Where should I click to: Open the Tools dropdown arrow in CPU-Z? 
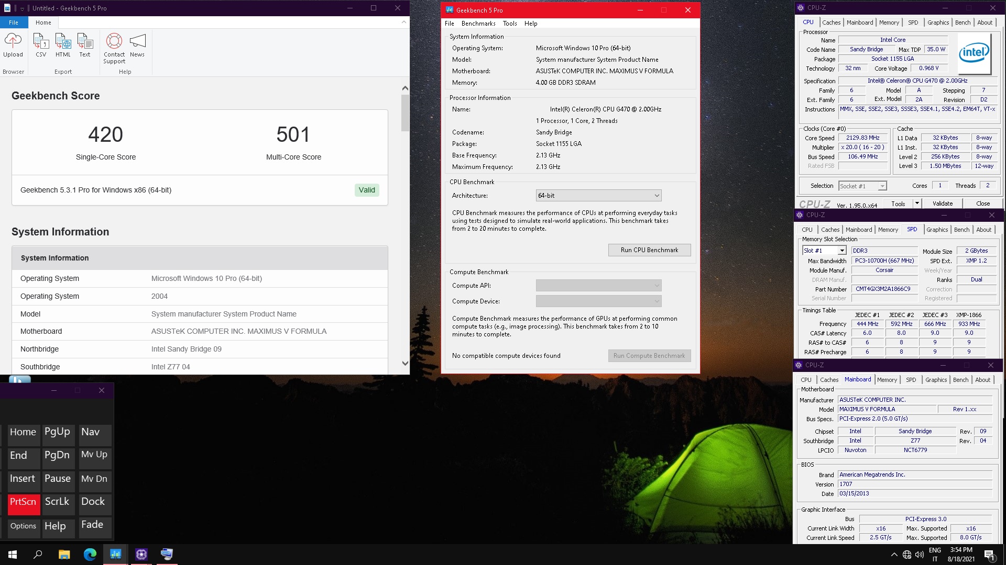(917, 204)
